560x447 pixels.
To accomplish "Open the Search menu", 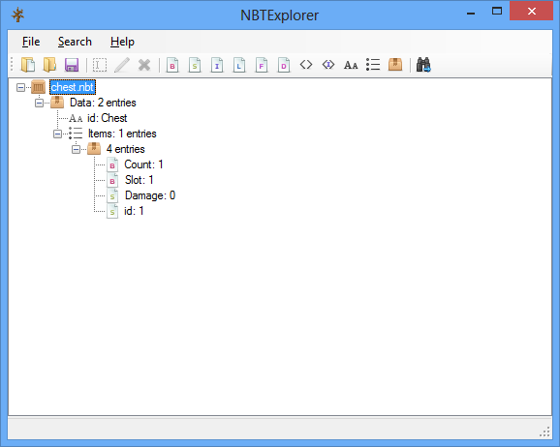I will [x=75, y=42].
